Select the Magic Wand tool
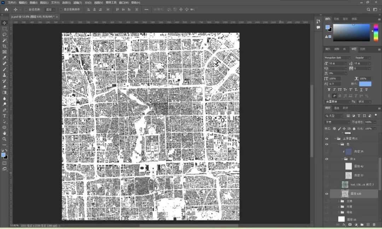Viewport: 382px width, 229px height. pyautogui.click(x=4, y=40)
